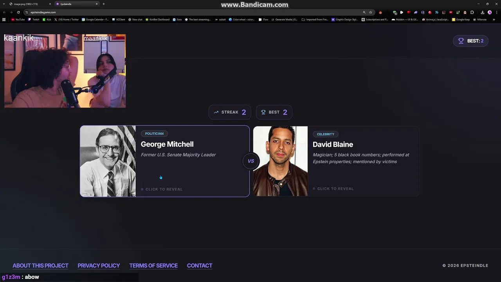
Task: Open the Contact link
Action: coord(200,266)
